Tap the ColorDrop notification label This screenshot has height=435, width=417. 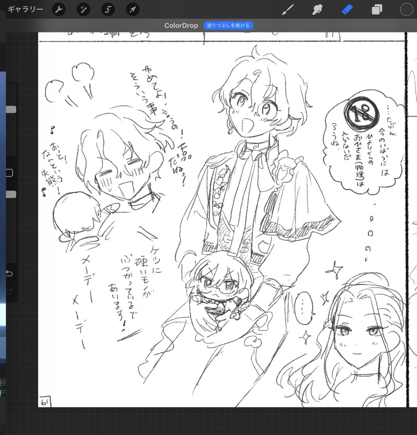[181, 26]
